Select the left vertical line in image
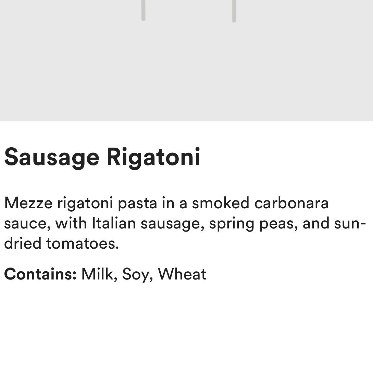The image size is (373, 373). coord(143,10)
